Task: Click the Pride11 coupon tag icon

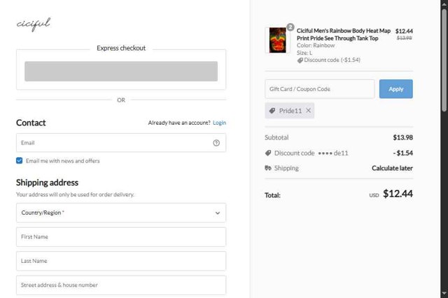Action: [272, 111]
